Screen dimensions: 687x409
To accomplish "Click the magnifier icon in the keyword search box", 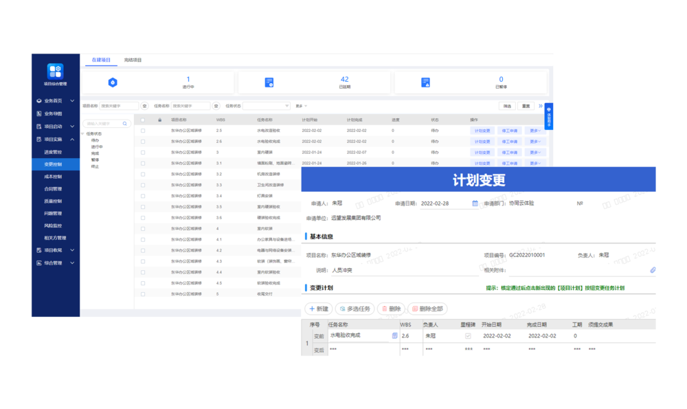I will click(x=124, y=124).
